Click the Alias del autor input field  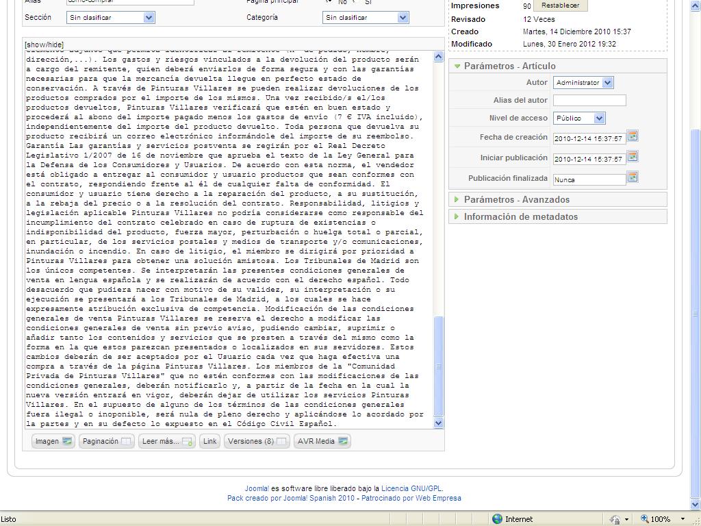589,100
